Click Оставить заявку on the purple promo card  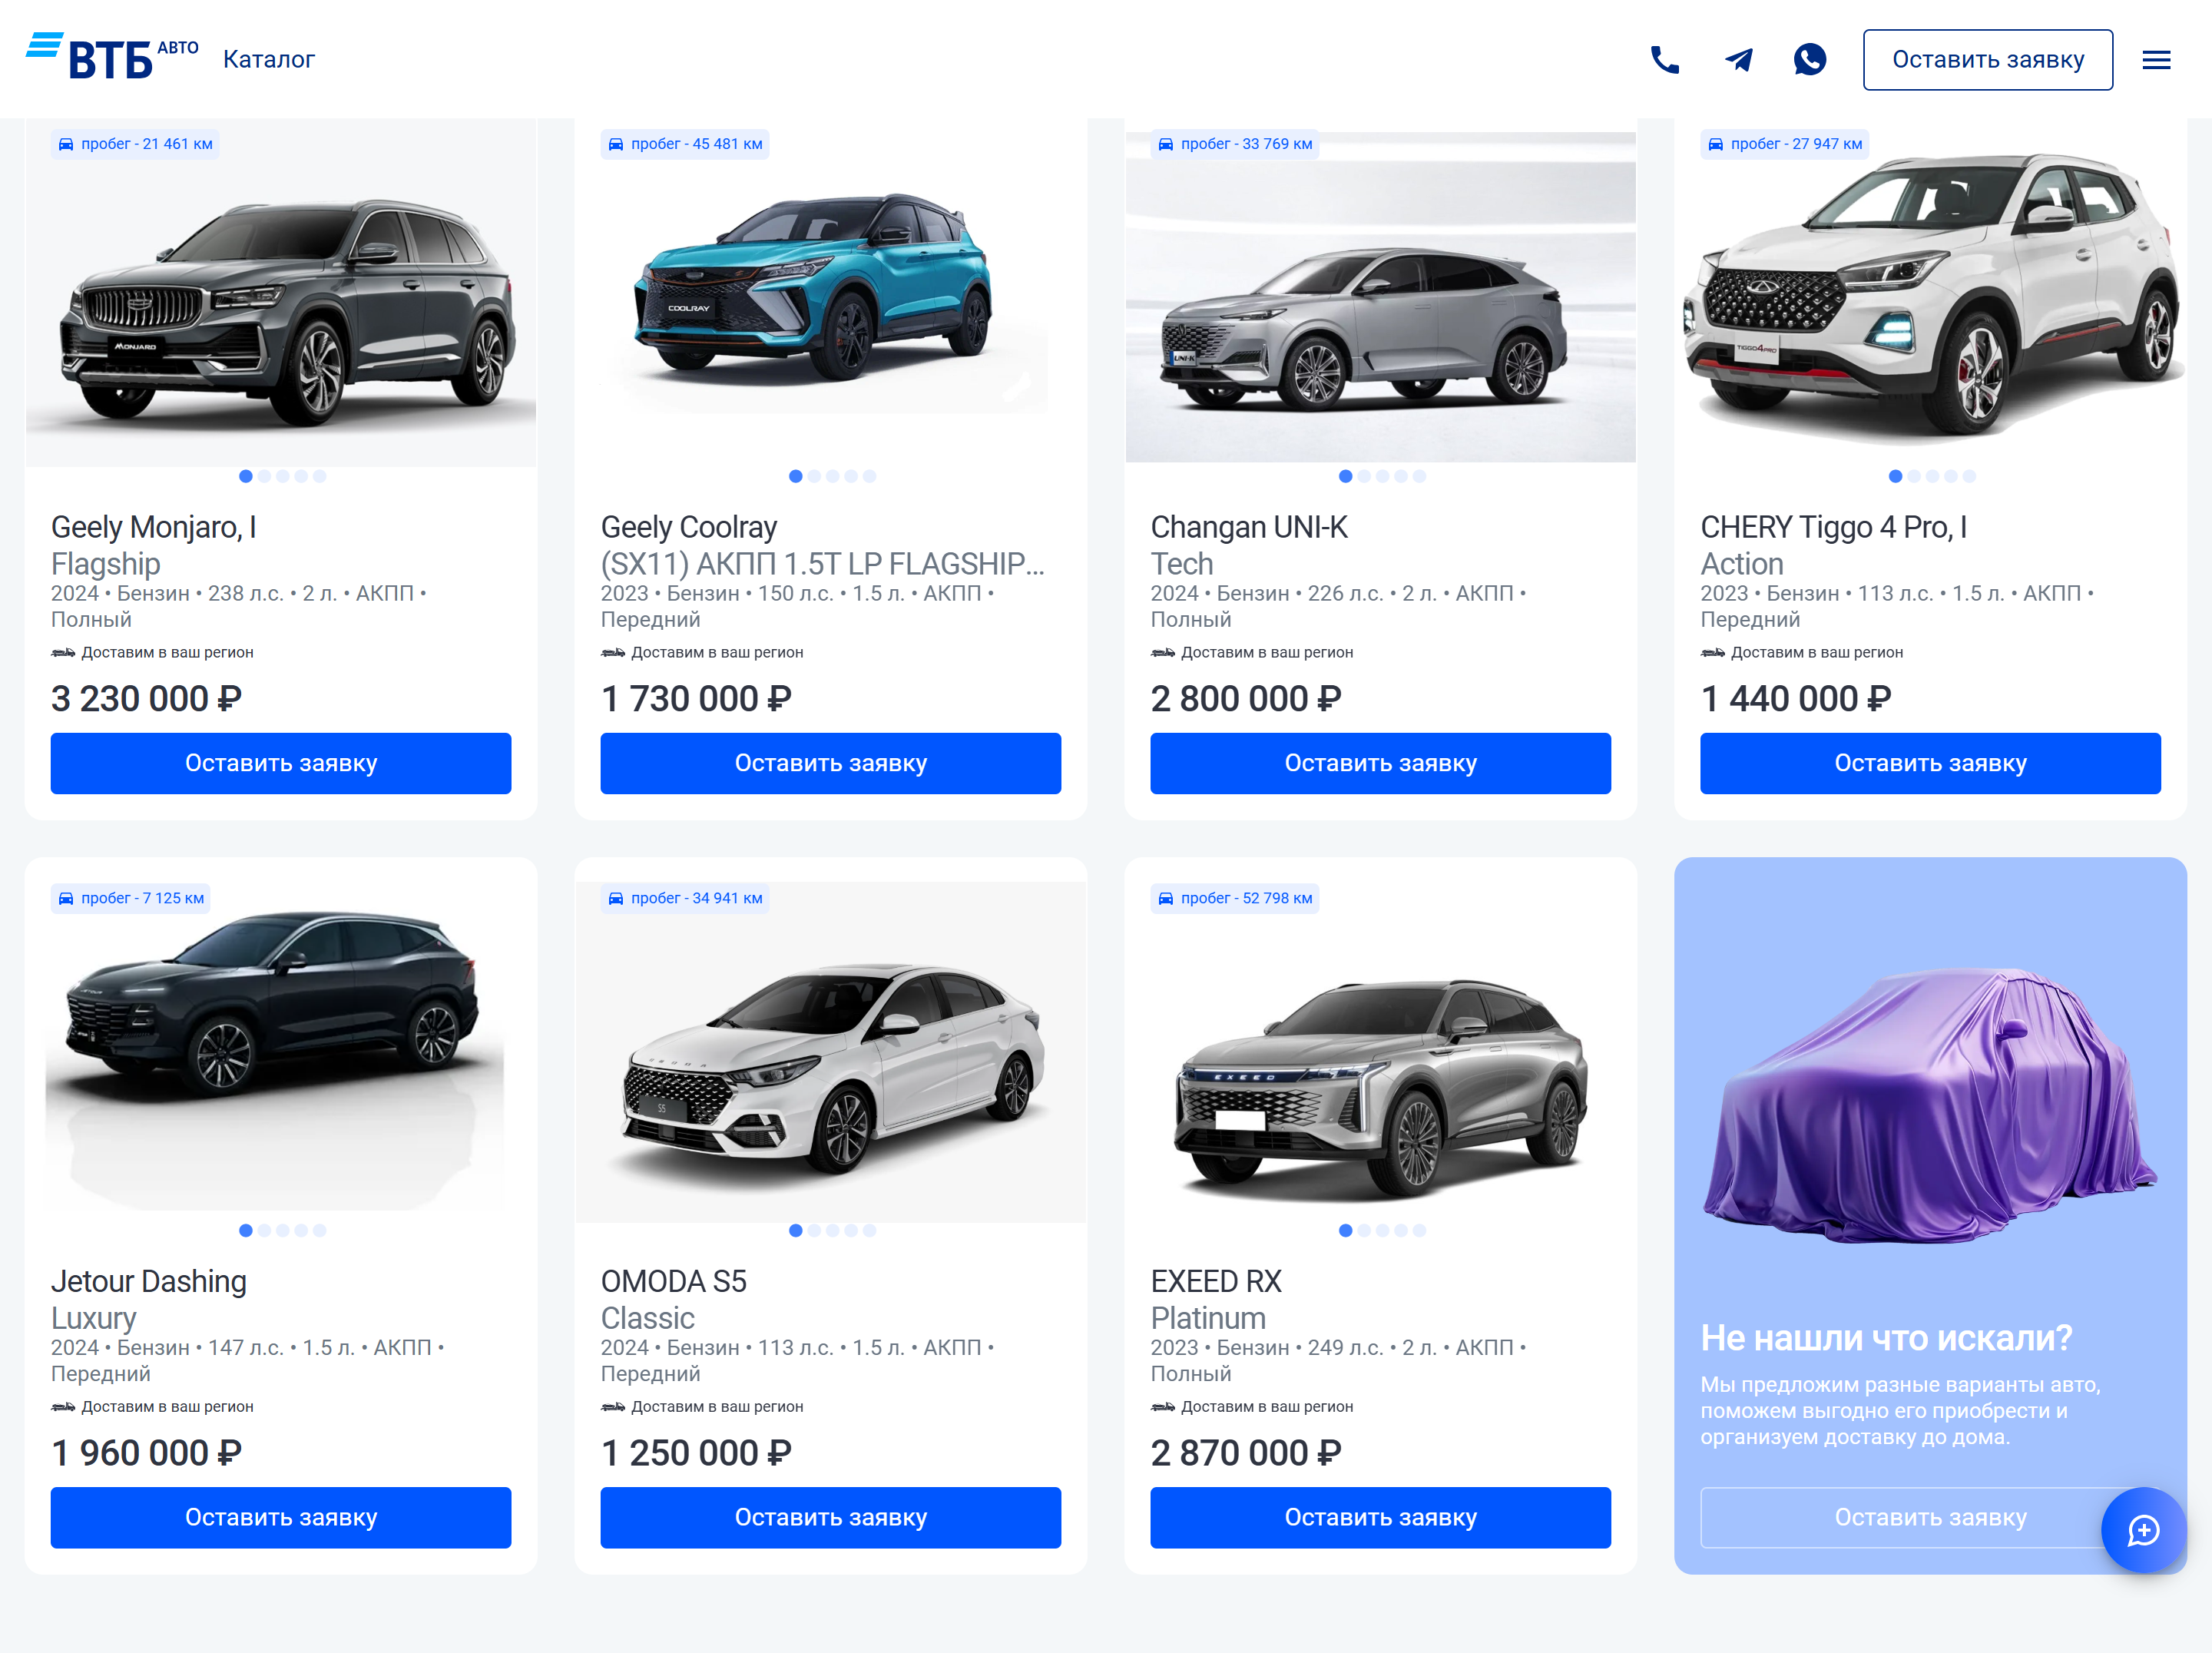click(x=1930, y=1517)
